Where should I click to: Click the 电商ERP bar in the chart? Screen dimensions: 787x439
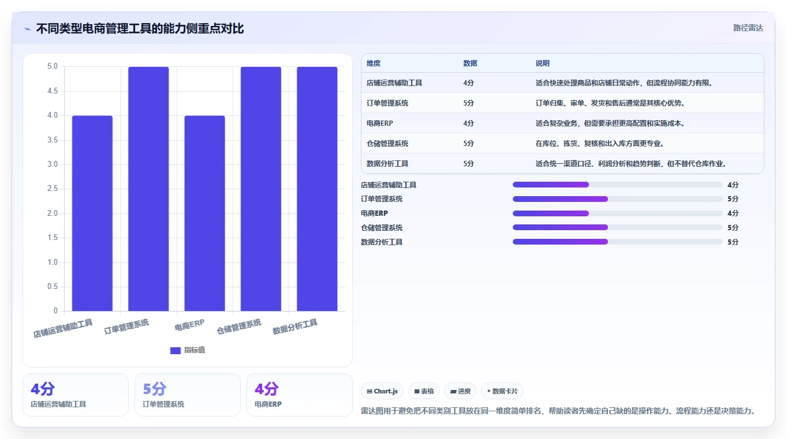[204, 213]
